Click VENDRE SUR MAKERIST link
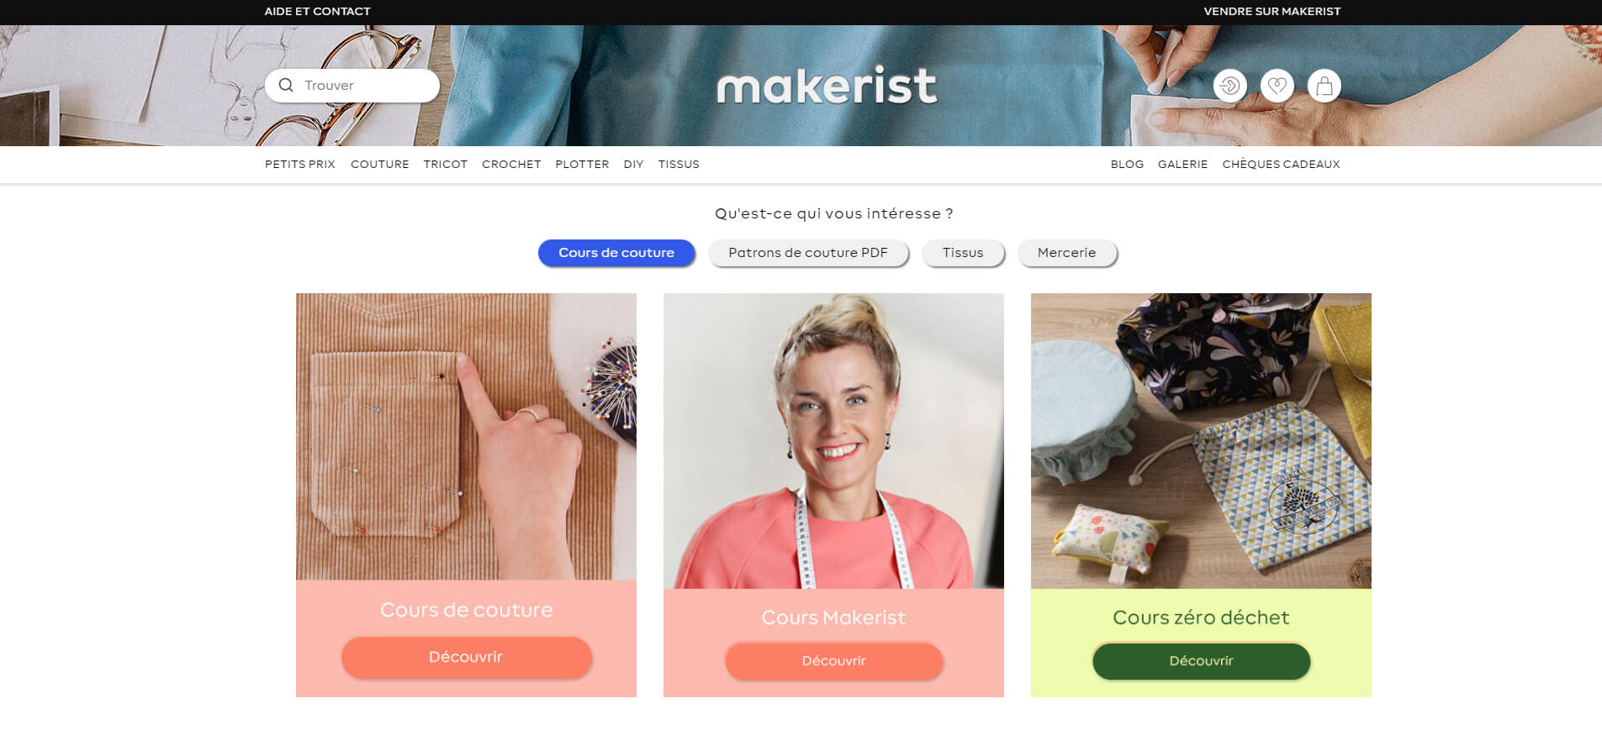The height and width of the screenshot is (741, 1602). coord(1272,11)
